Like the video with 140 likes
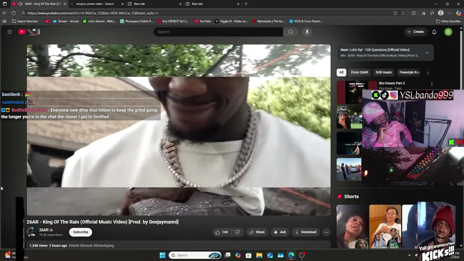 tap(221, 232)
